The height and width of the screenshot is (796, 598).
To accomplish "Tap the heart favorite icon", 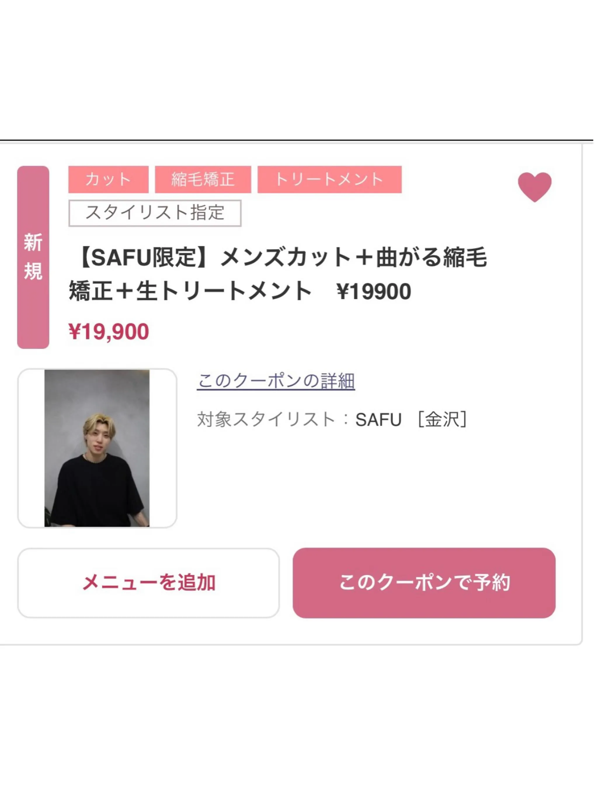I will point(534,187).
